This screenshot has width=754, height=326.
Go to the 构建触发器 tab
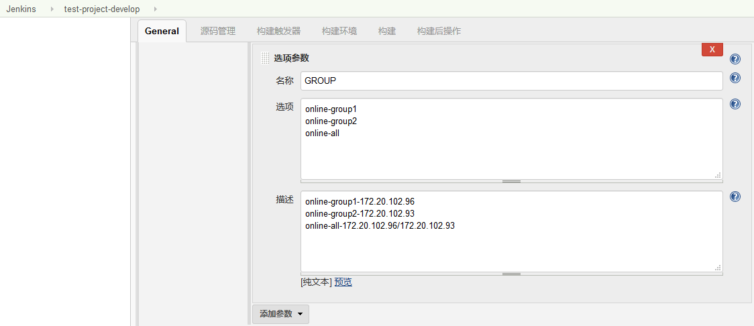coord(278,31)
